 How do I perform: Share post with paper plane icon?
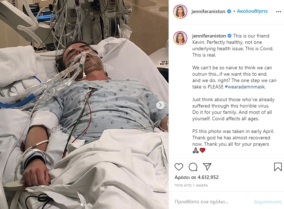point(207,167)
